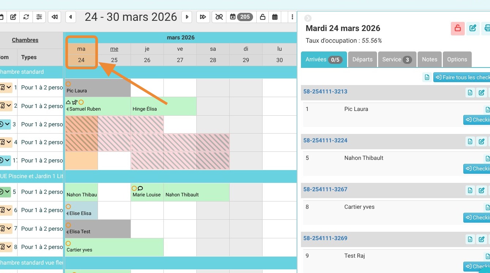Viewport: 490px width, 273px height.
Task: Open the Service tab
Action: (397, 59)
